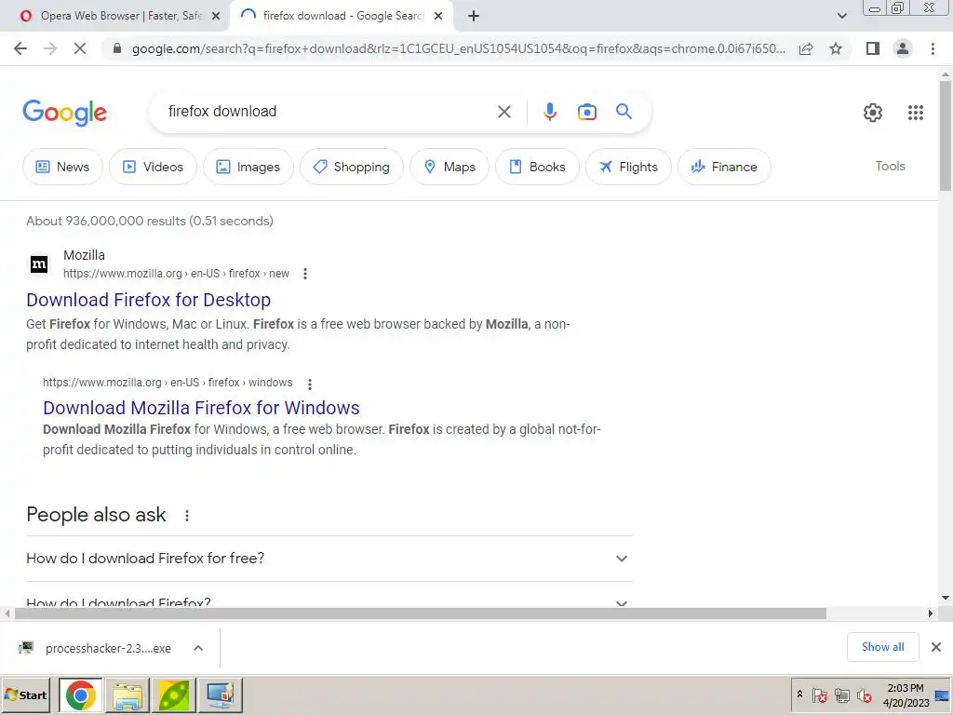Expand 'How do I download Firefox for free?'
953x715 pixels.
coord(329,559)
